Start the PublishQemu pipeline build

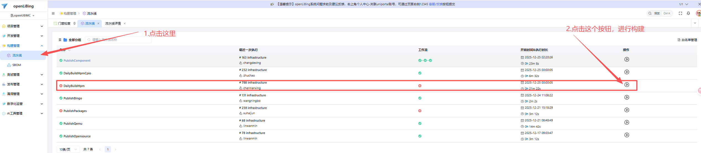pos(627,122)
